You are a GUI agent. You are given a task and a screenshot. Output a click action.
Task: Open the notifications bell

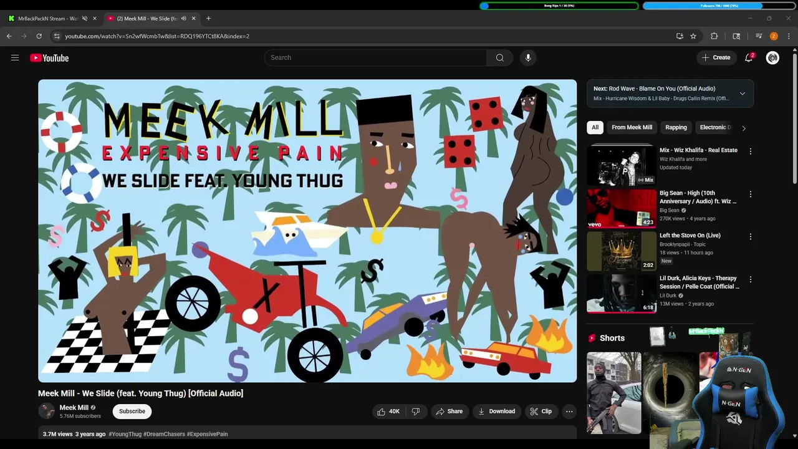(749, 57)
